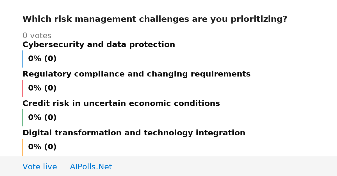Image resolution: width=337 pixels, height=176 pixels.
Task: Click 0% (0) under Regulatory compliance
Action: click(42, 88)
